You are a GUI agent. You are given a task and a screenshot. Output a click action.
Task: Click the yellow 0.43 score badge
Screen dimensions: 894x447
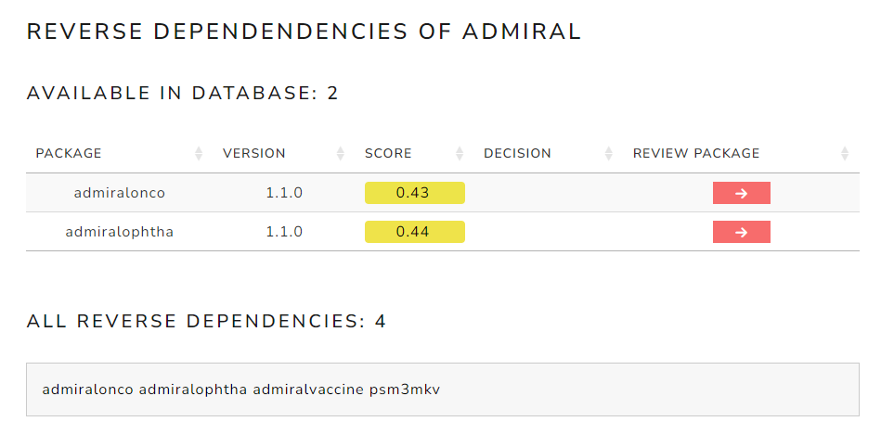click(x=414, y=193)
